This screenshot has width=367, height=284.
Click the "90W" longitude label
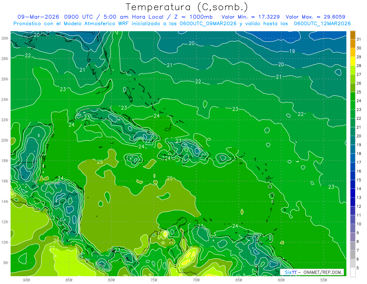pos(26,280)
